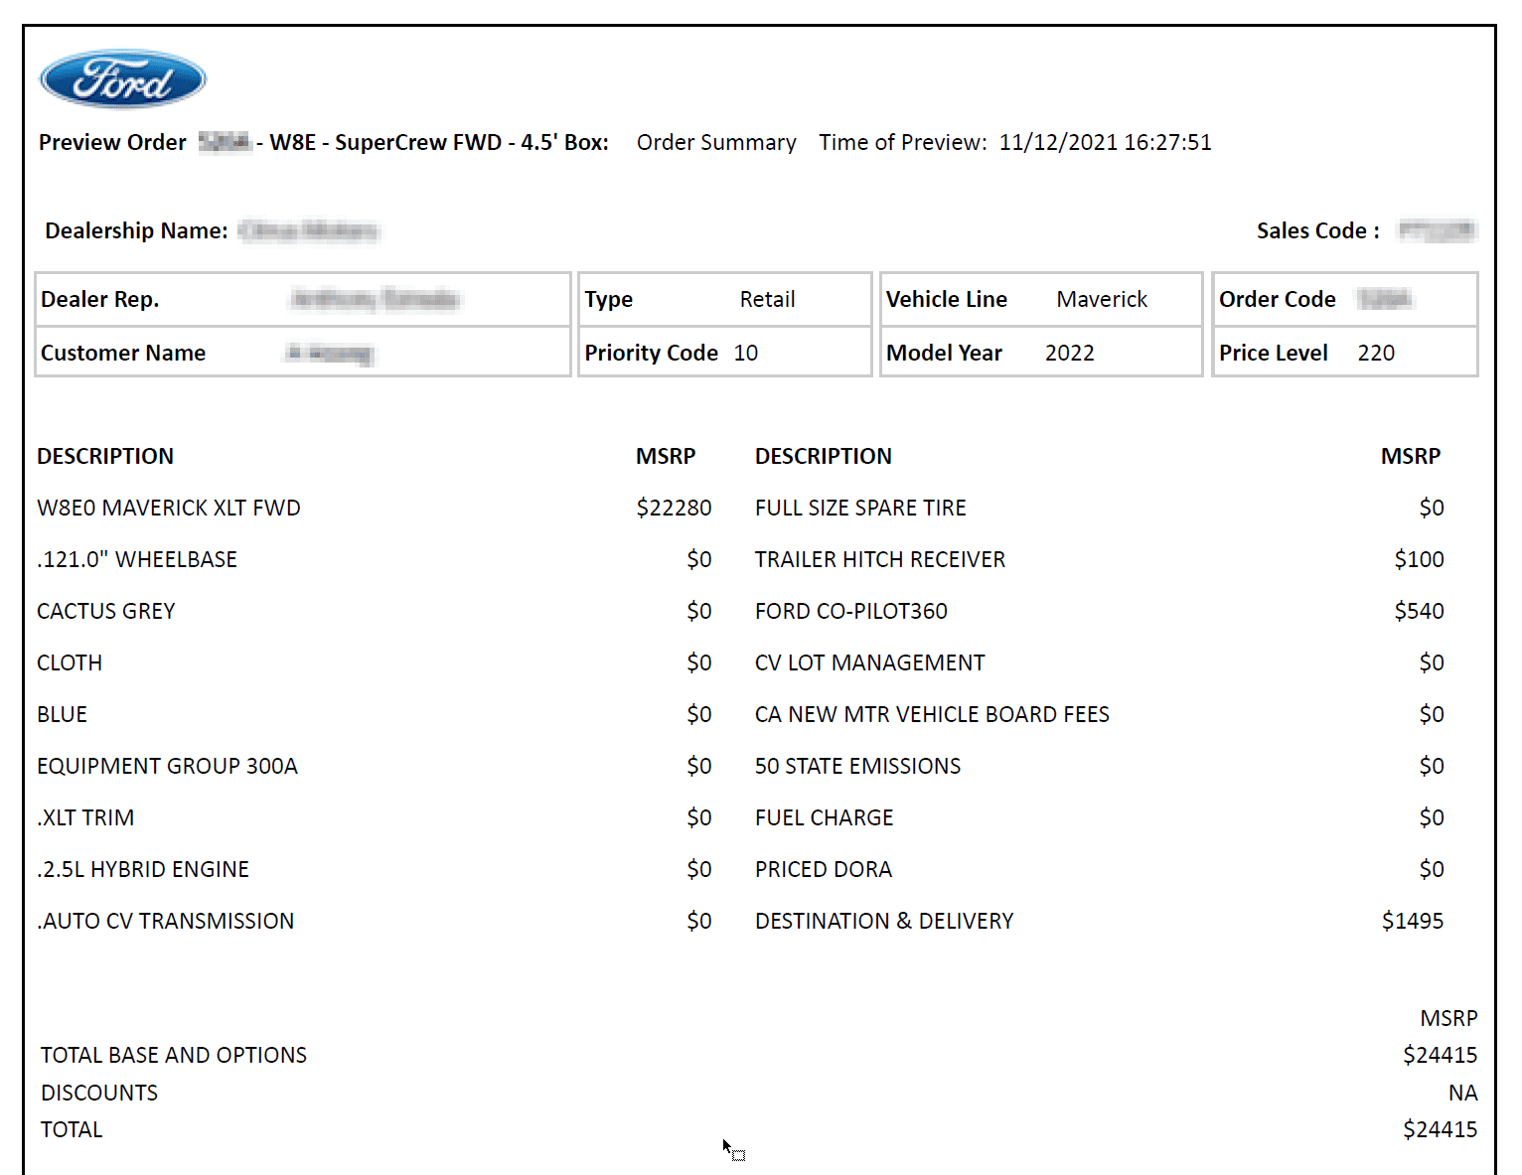Click the 'Dealership Name:' label
The image size is (1522, 1175).
[136, 231]
